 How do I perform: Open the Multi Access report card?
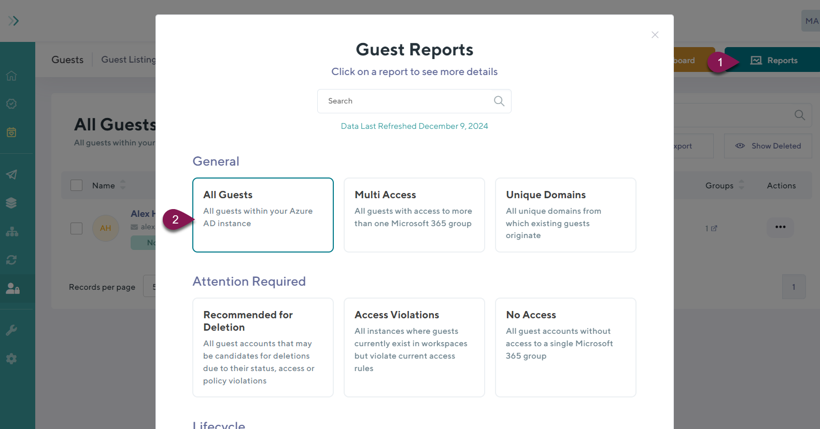[414, 215]
